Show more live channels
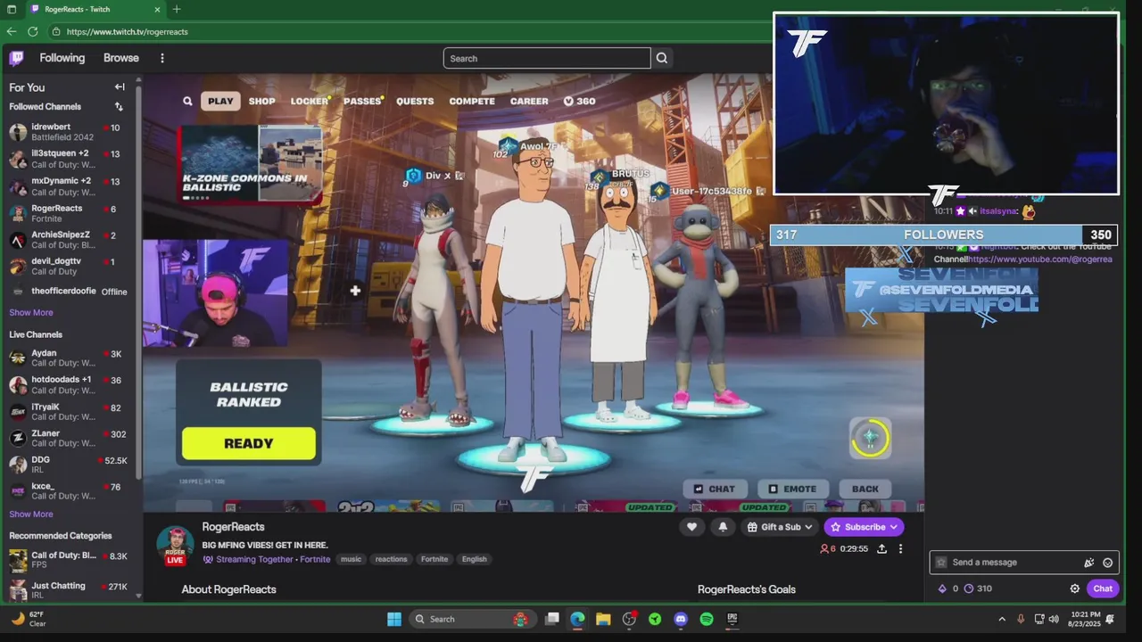Image resolution: width=1142 pixels, height=642 pixels. (x=31, y=514)
